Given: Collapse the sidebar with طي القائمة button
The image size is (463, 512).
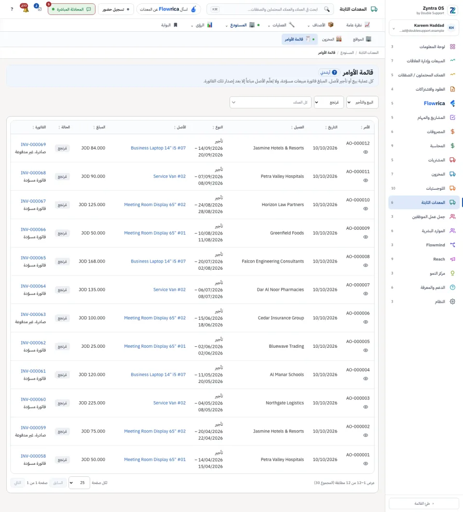Looking at the screenshot, I should click(x=424, y=503).
